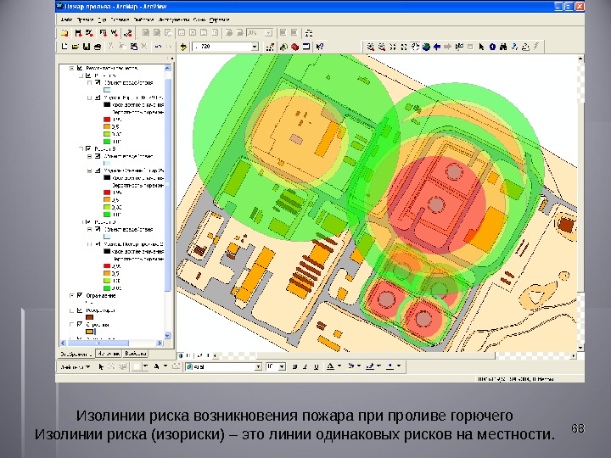The height and width of the screenshot is (458, 611).
Task: Click the fill color paint bucket button
Action: (351, 366)
